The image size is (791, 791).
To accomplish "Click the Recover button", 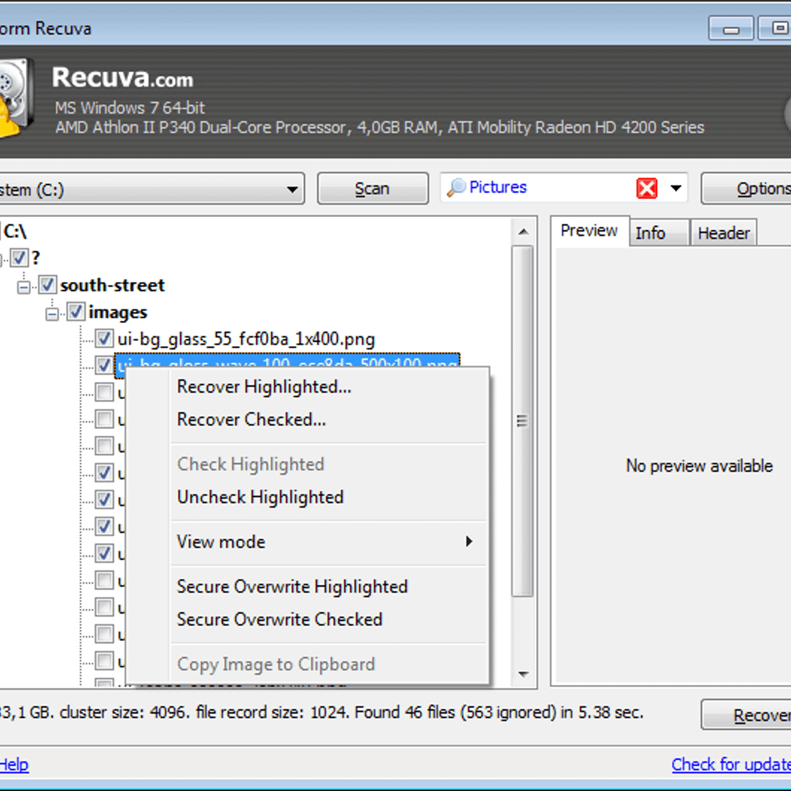I will 747,715.
